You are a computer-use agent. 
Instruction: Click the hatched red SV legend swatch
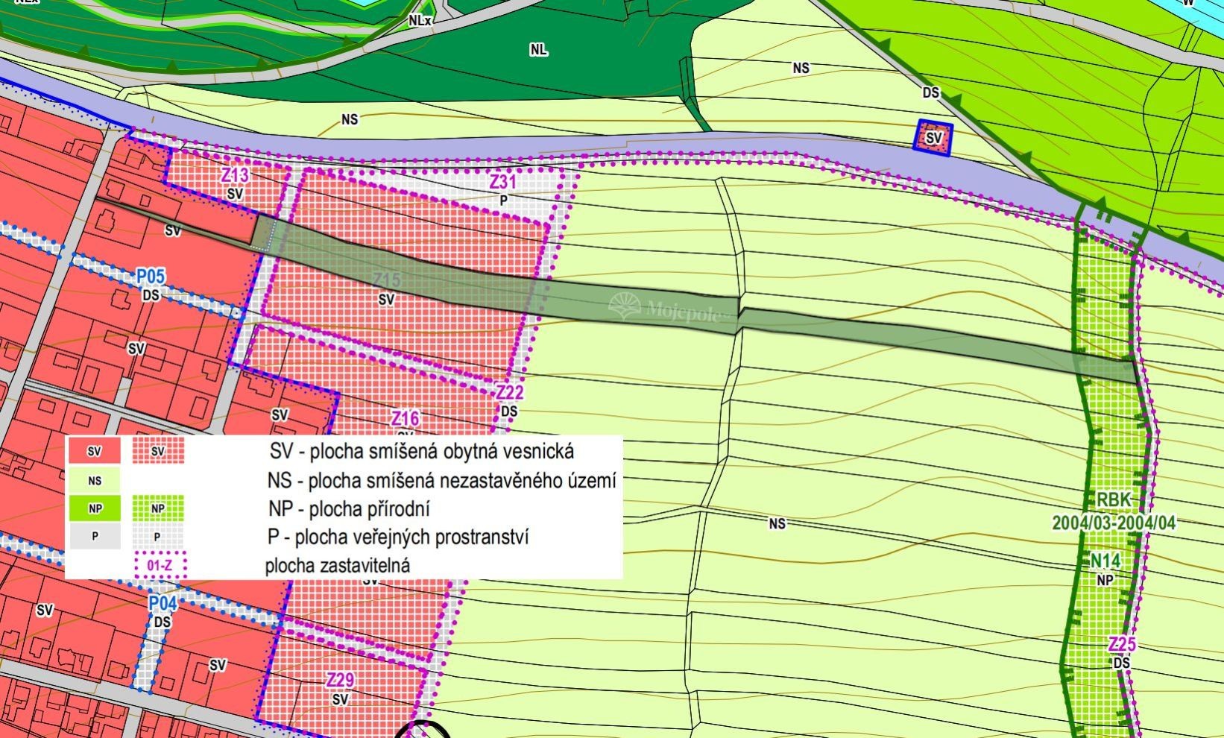click(158, 451)
